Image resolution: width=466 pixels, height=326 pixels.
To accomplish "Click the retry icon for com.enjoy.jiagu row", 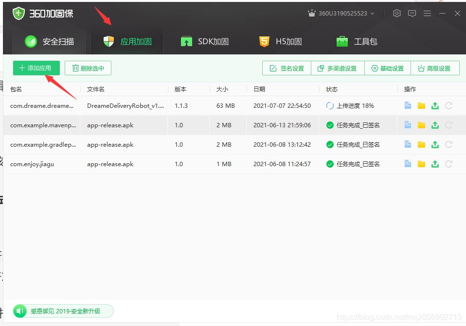I will [x=449, y=164].
